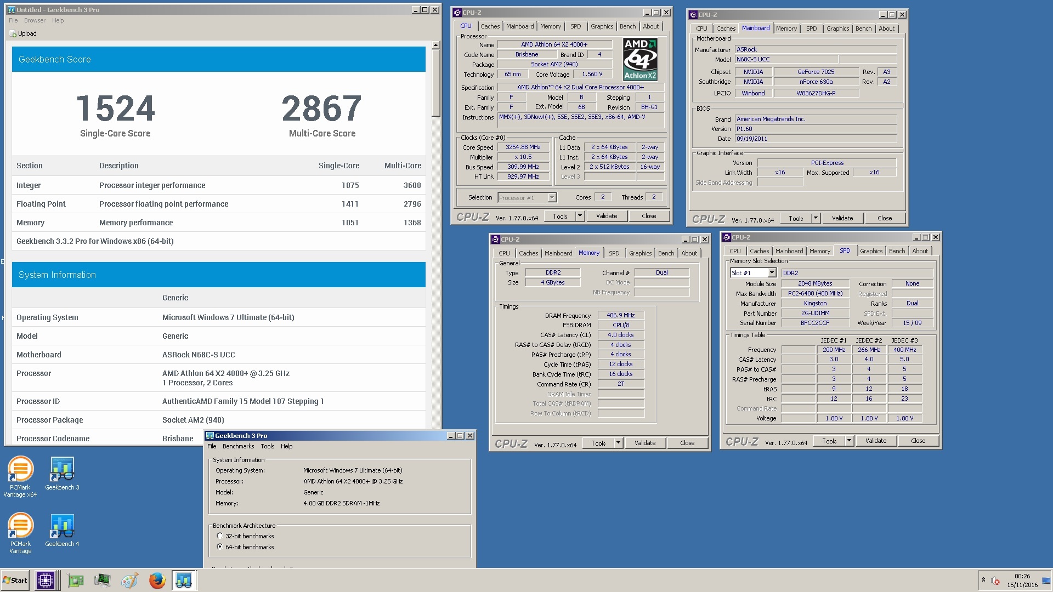Screen dimensions: 1053x592
Task: Switch to Caches tab in CPU-Z processor window
Action: (490, 26)
